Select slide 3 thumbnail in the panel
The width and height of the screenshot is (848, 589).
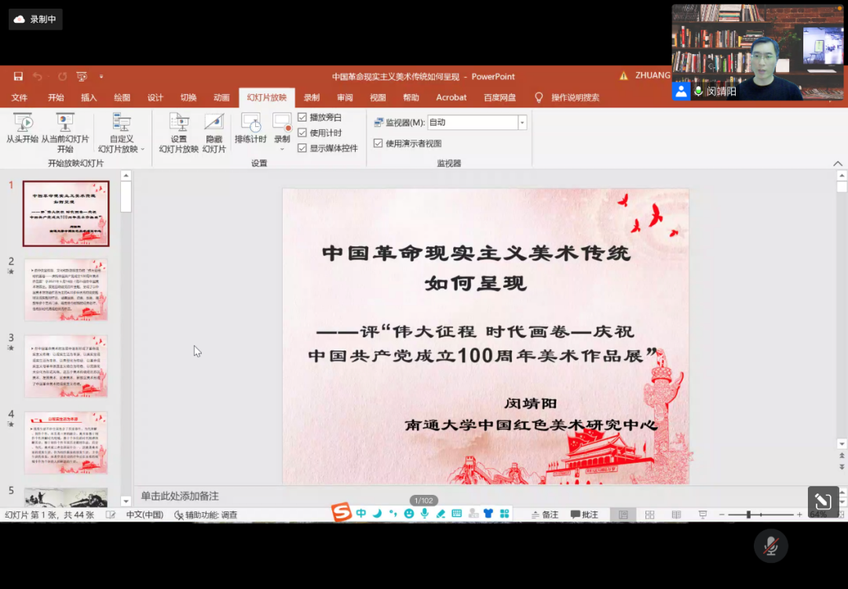(x=66, y=367)
